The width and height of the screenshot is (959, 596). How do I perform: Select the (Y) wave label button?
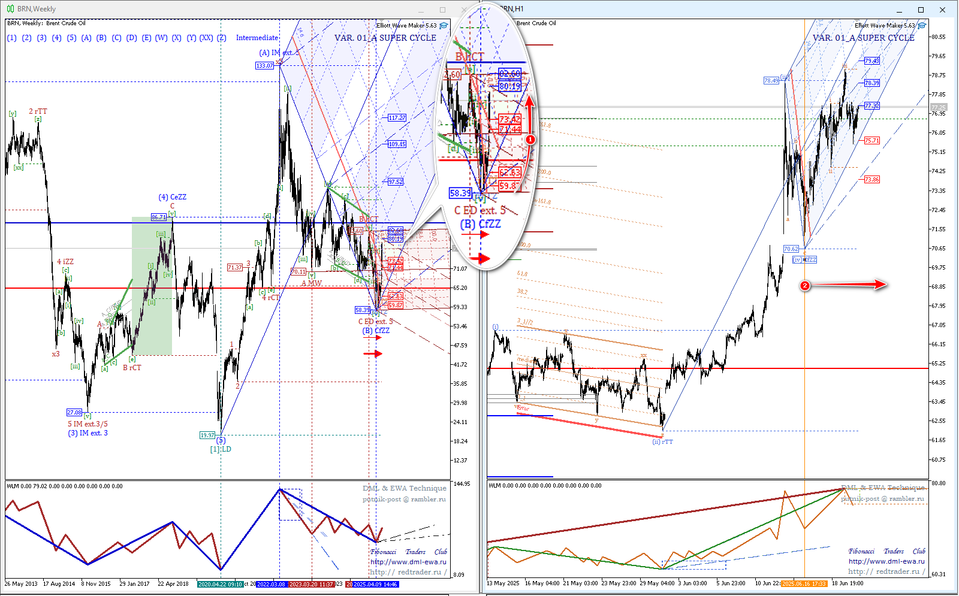click(192, 38)
